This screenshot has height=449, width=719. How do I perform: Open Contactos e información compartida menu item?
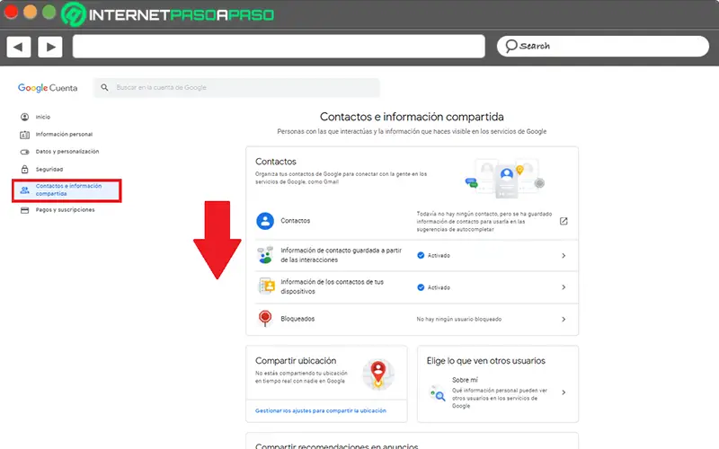click(67, 189)
